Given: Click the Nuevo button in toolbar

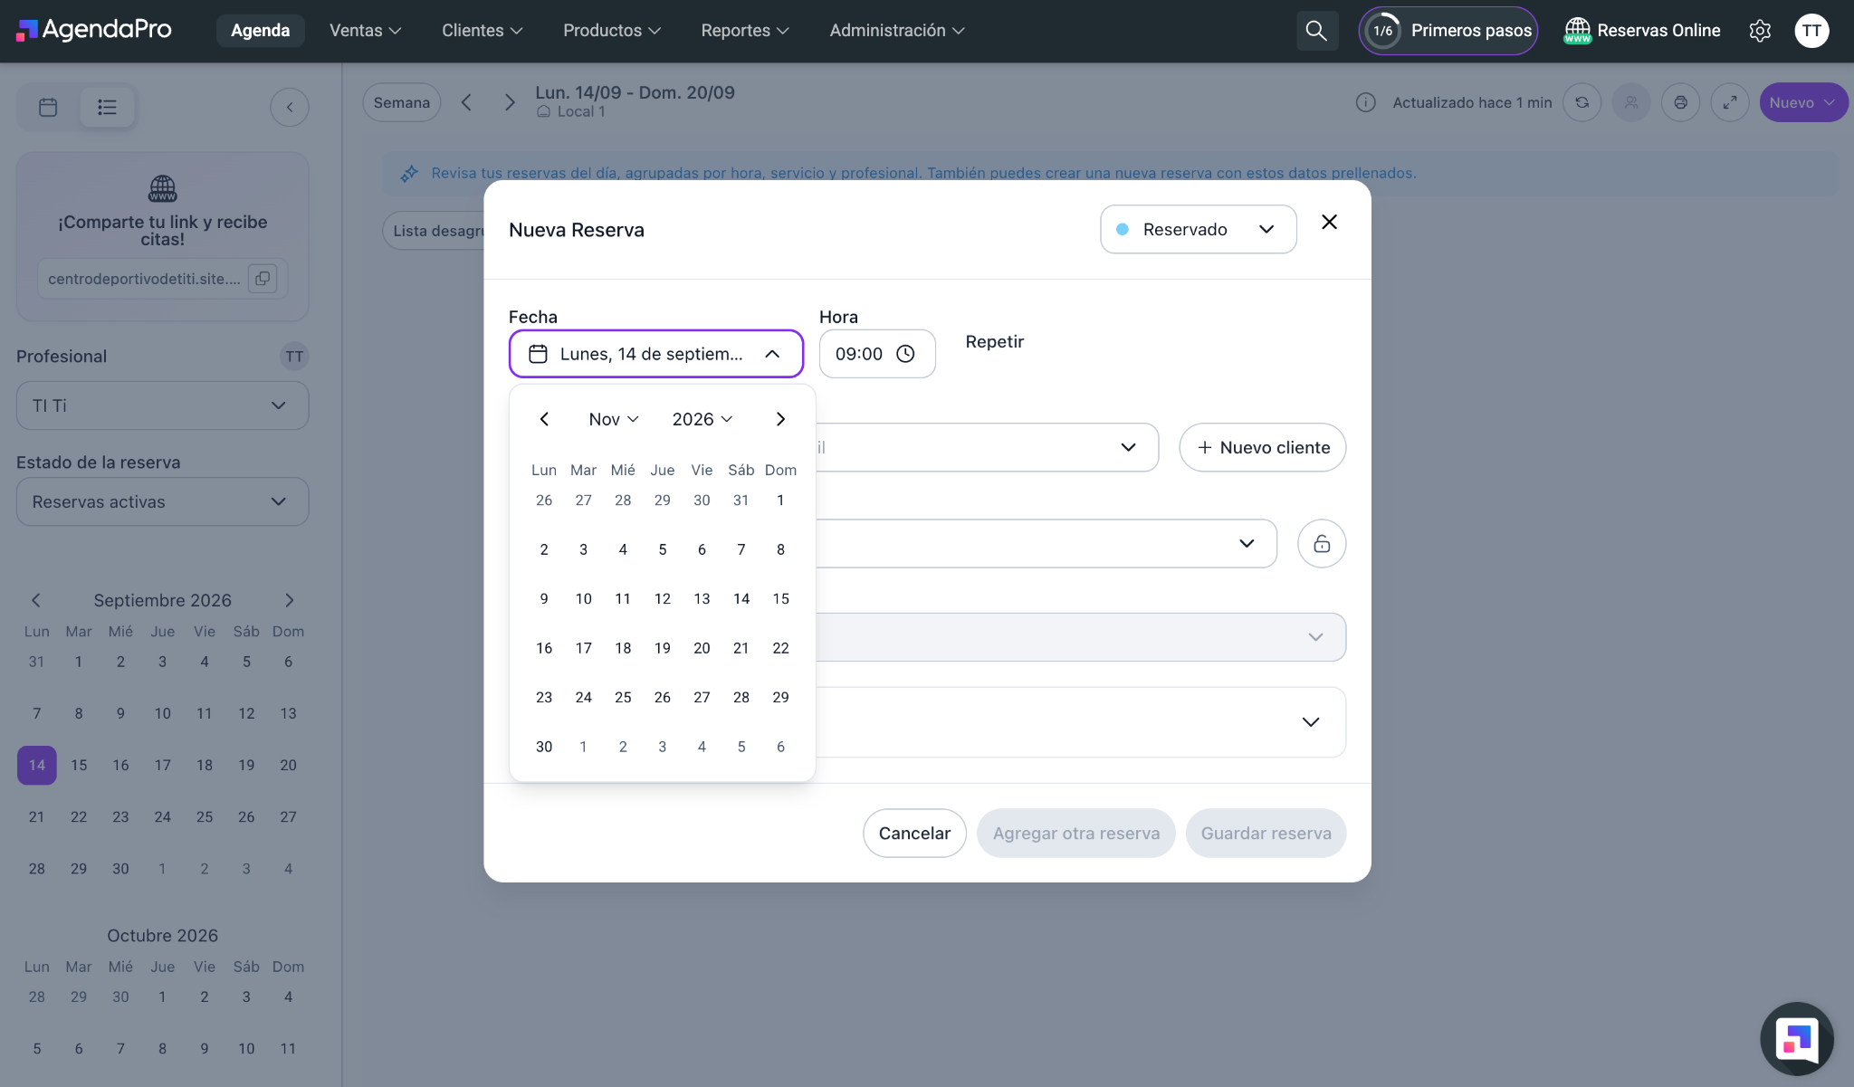Looking at the screenshot, I should coord(1803,102).
